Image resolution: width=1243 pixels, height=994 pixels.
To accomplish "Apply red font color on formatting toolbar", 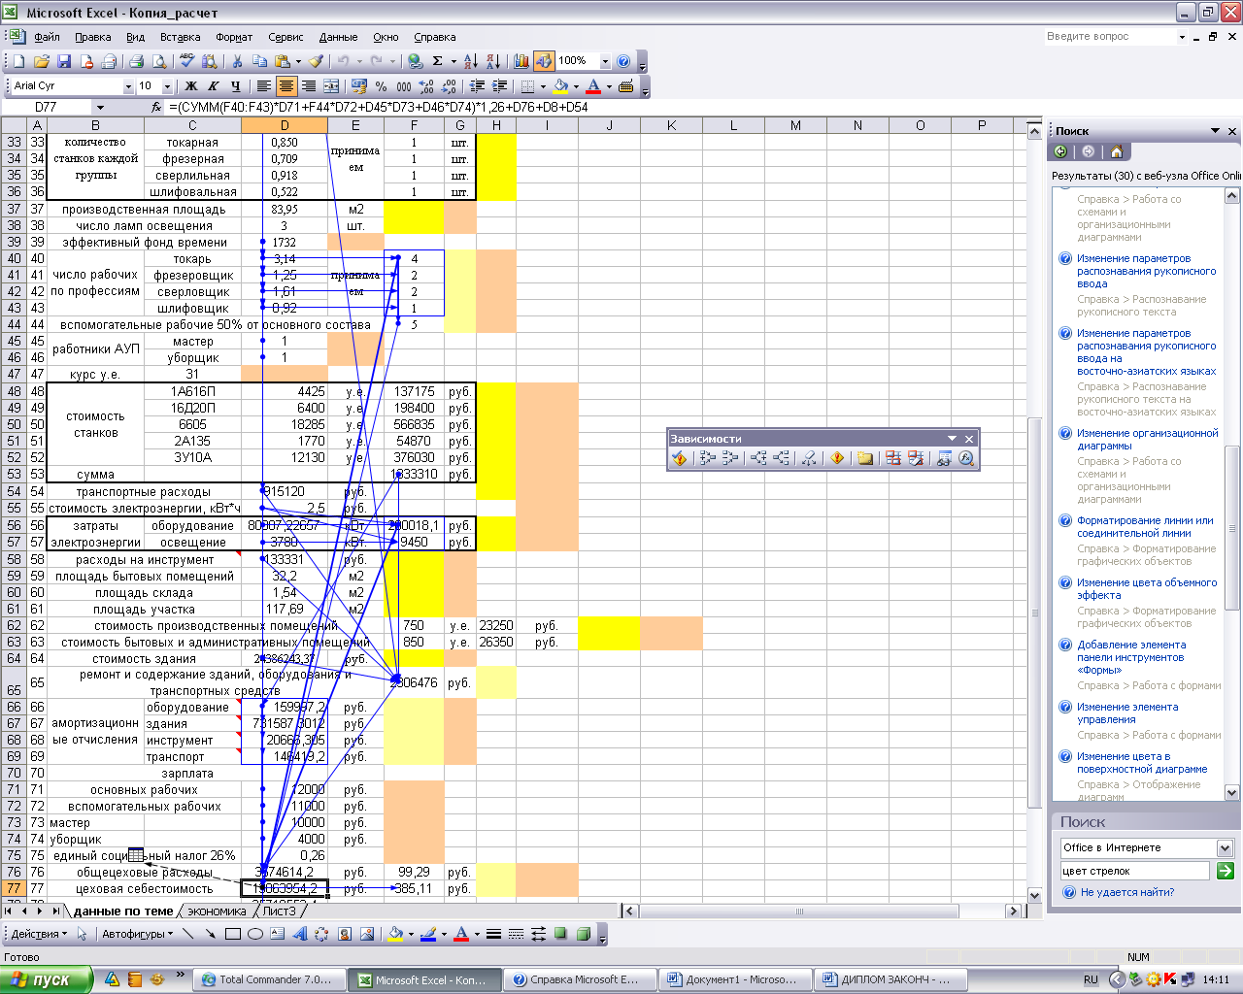I will tap(594, 86).
